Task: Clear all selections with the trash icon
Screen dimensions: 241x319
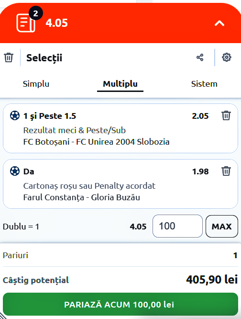Action: pos(9,57)
